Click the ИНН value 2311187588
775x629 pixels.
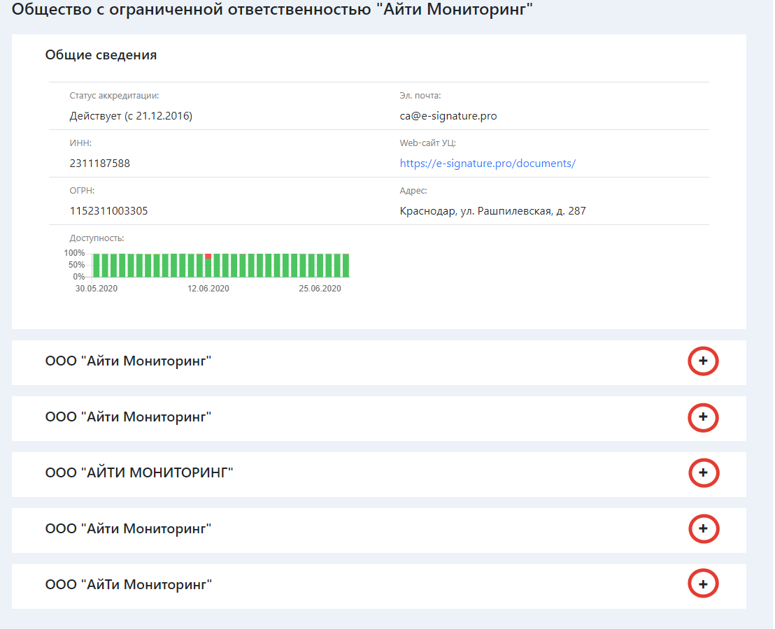pyautogui.click(x=100, y=164)
